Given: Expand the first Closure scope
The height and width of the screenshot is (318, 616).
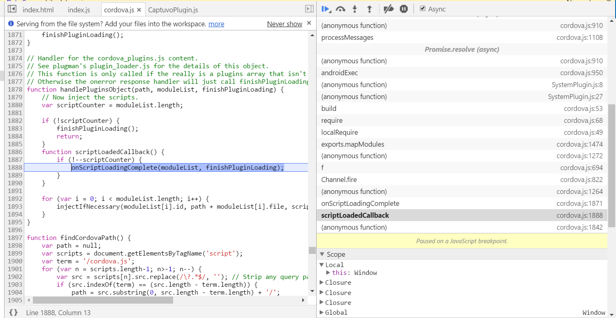Looking at the screenshot, I should point(322,283).
